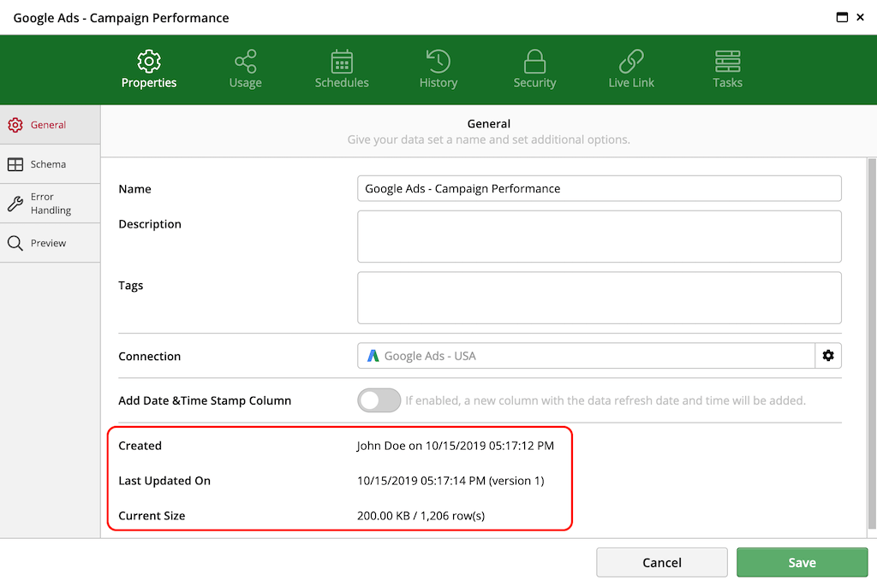Open the Schema section label
This screenshot has height=586, width=877.
[x=48, y=164]
